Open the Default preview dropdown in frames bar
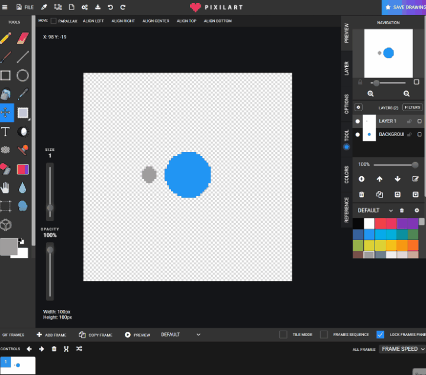 180,335
